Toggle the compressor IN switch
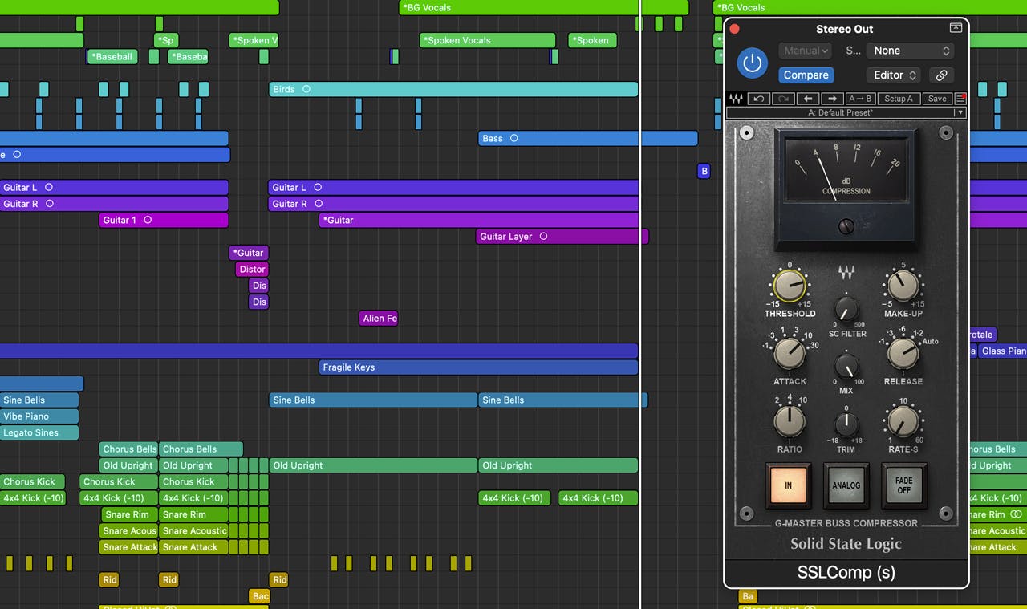Image resolution: width=1027 pixels, height=609 pixels. point(788,485)
